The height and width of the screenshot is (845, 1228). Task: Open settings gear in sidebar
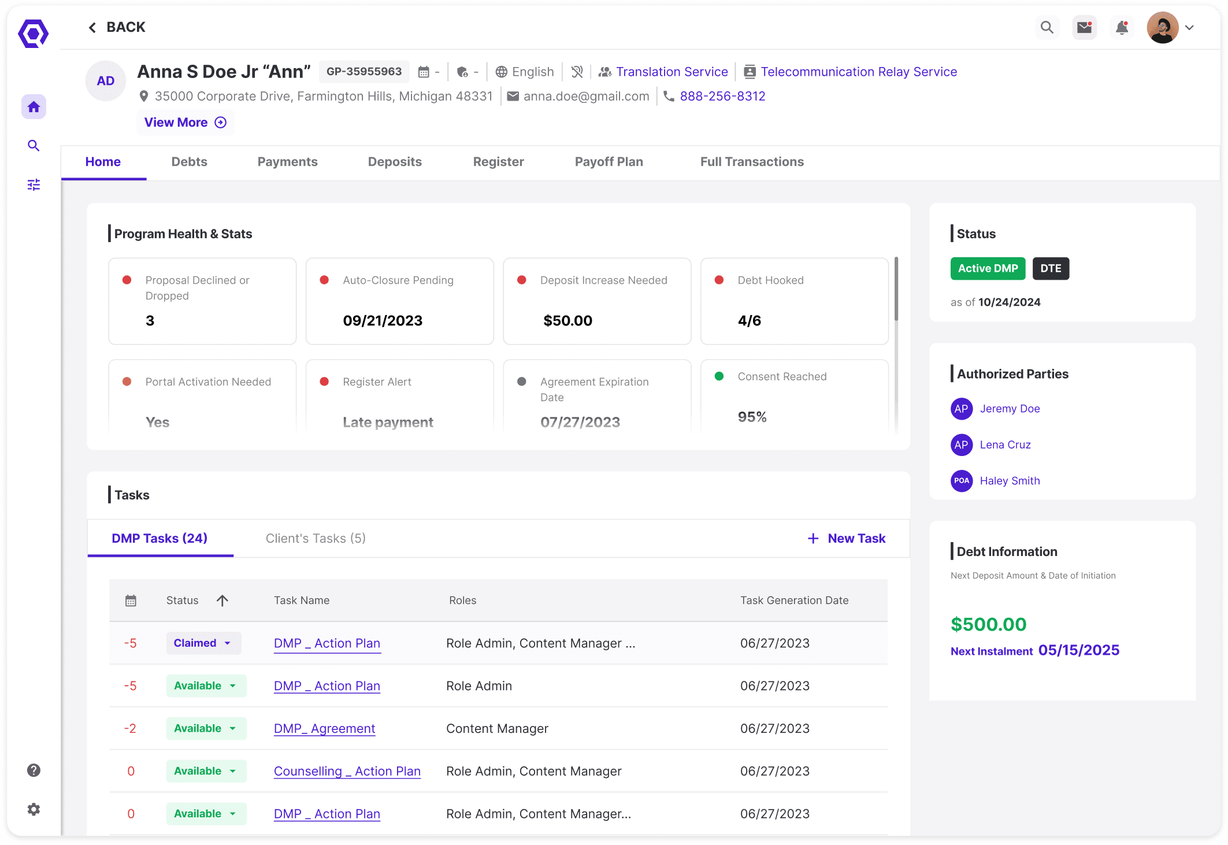[x=34, y=809]
